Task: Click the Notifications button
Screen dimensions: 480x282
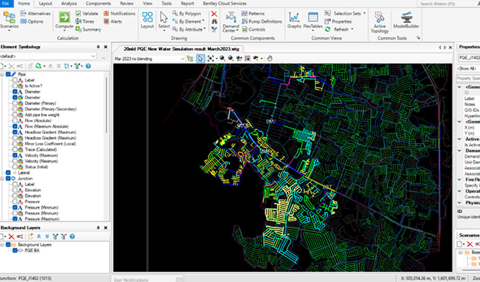Action: pyautogui.click(x=123, y=13)
